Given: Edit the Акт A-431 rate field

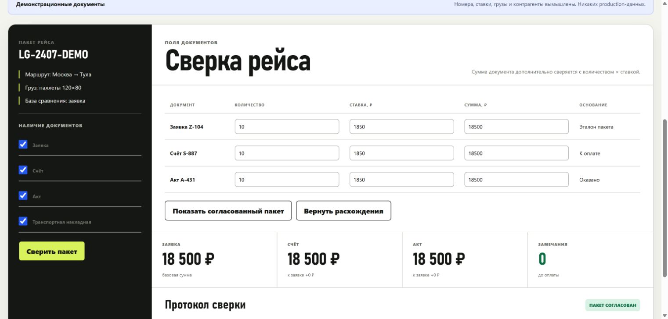Looking at the screenshot, I should (402, 180).
